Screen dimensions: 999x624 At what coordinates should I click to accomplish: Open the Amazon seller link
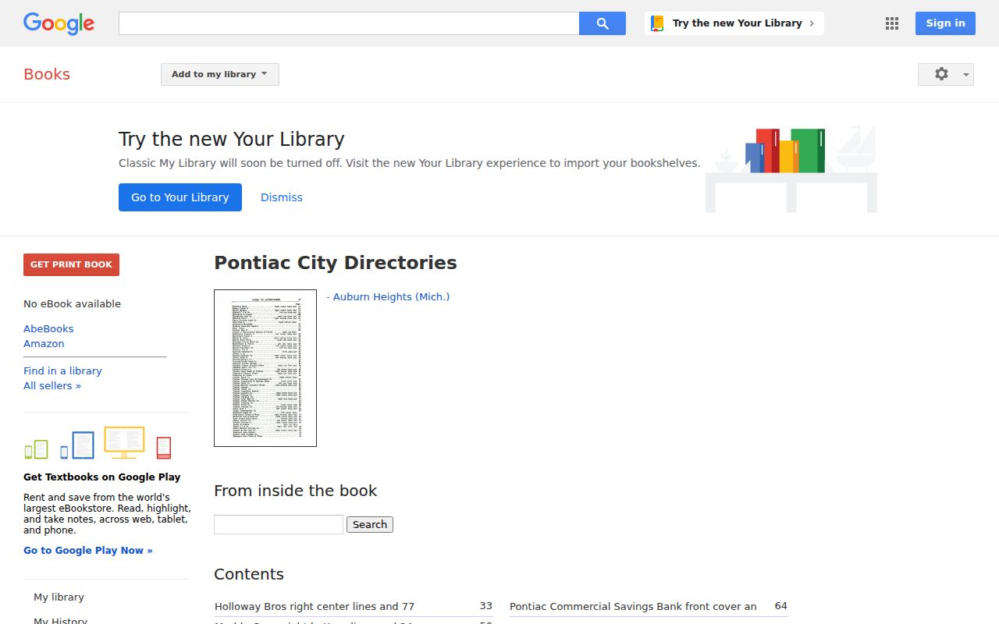[44, 344]
